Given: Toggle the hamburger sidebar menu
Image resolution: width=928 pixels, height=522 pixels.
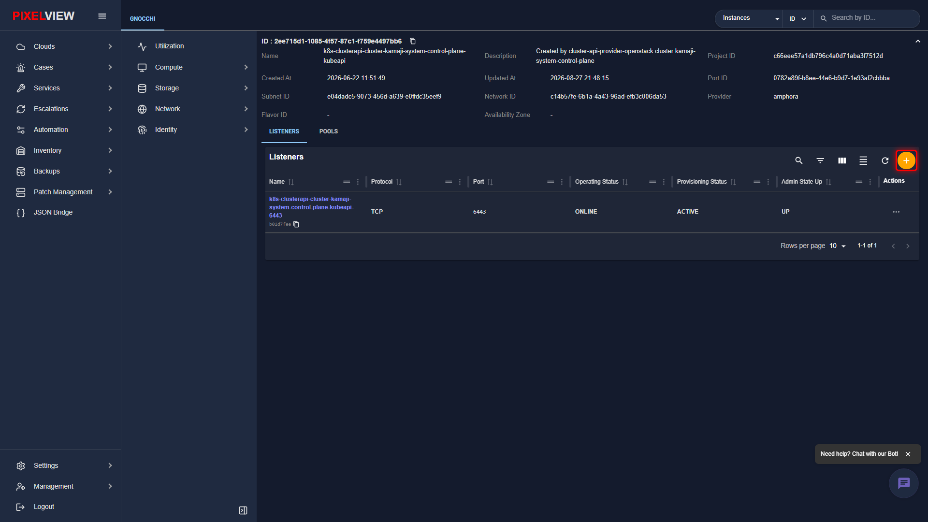Looking at the screenshot, I should 102,16.
